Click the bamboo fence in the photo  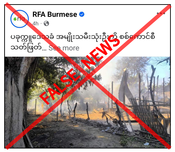tap(150, 115)
